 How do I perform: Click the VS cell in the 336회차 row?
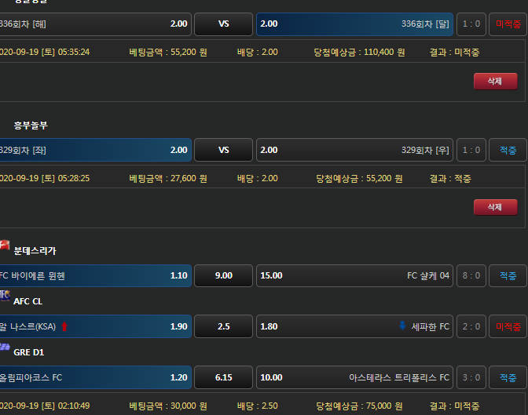[223, 24]
